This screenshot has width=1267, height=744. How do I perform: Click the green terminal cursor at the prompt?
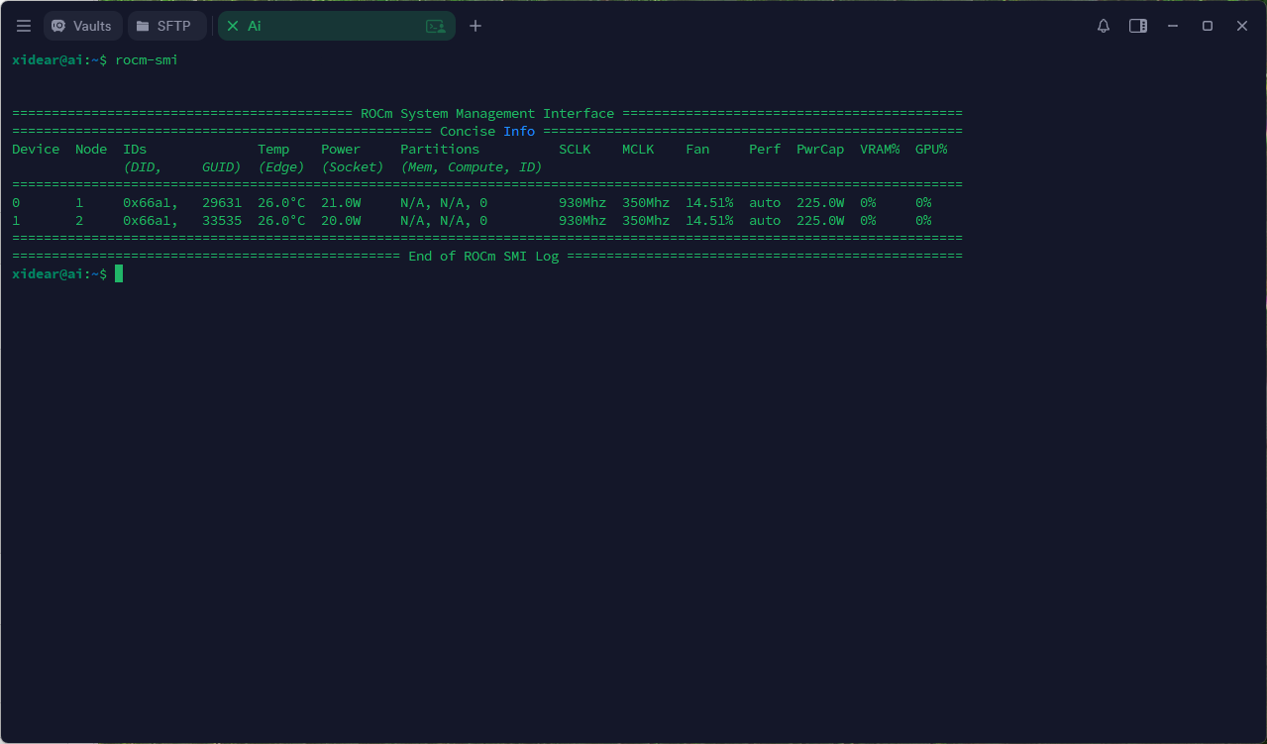[x=119, y=273]
